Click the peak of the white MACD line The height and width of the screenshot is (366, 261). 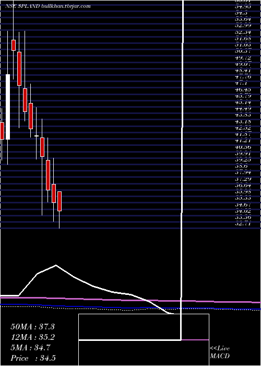pyautogui.click(x=56, y=265)
